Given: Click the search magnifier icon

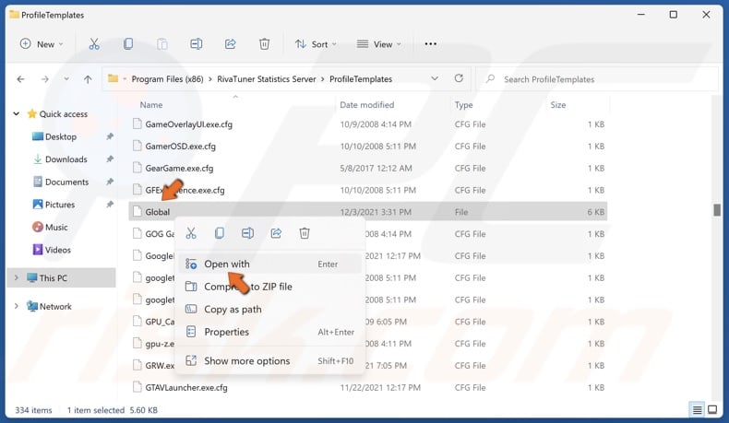Looking at the screenshot, I should [490, 79].
